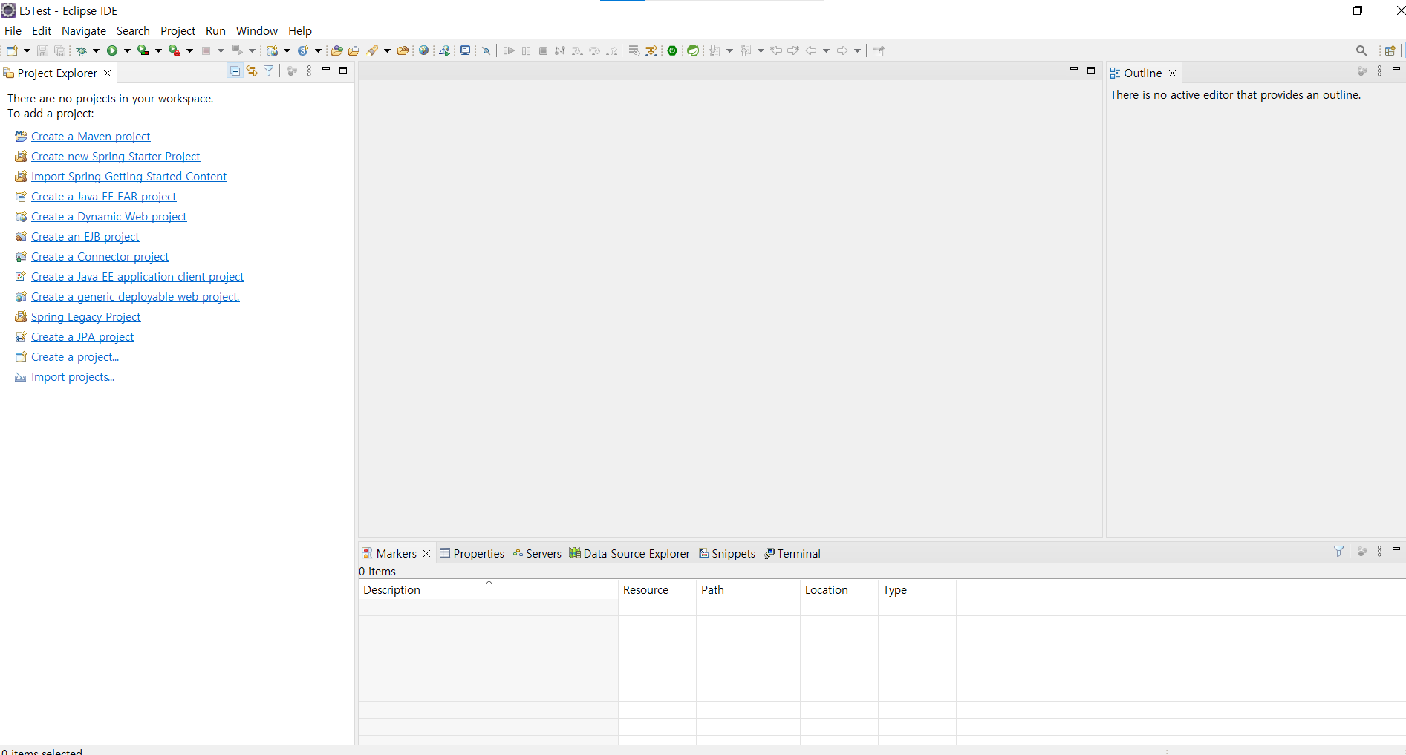
Task: Open Project Explorer filter funnel icon
Action: tap(269, 71)
